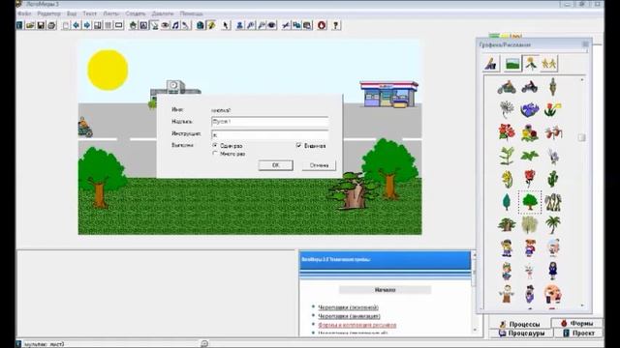Click the green turtle toolbar icon
The height and width of the screenshot is (348, 620).
[x=133, y=26]
